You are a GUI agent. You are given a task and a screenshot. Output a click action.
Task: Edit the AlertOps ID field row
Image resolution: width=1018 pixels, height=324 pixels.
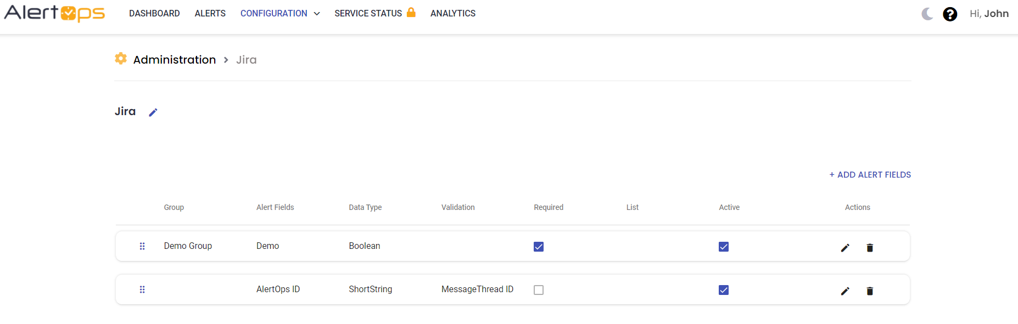coord(845,291)
